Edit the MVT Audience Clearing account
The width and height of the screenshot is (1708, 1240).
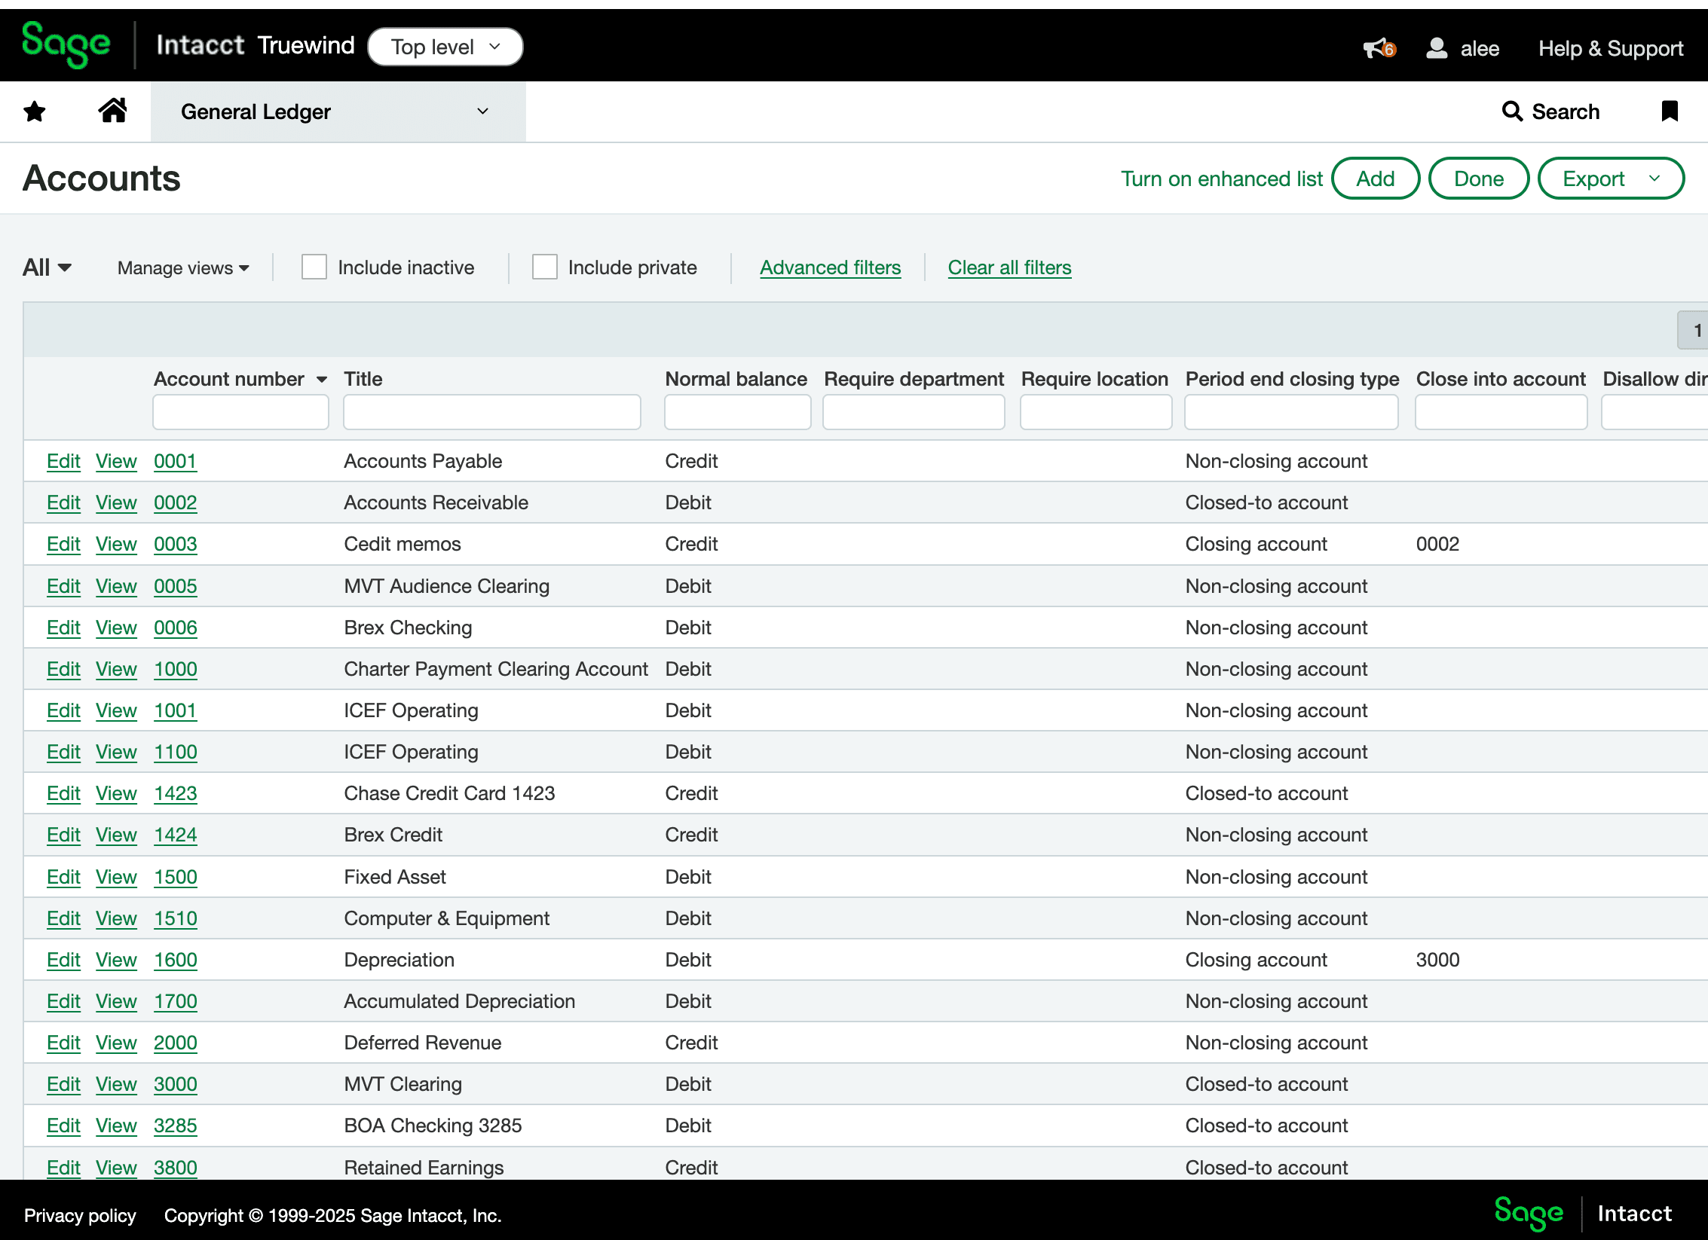pyautogui.click(x=63, y=586)
